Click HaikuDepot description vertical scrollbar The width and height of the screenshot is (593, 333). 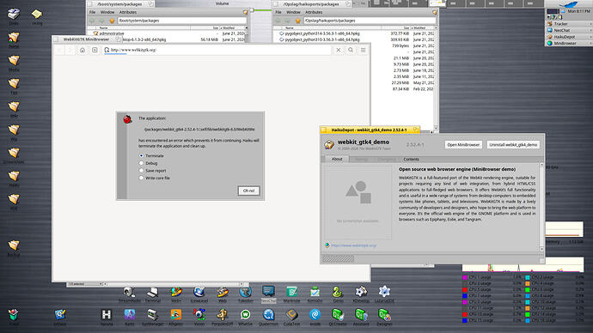pos(541,207)
